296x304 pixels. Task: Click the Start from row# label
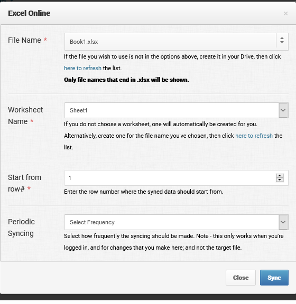click(24, 183)
